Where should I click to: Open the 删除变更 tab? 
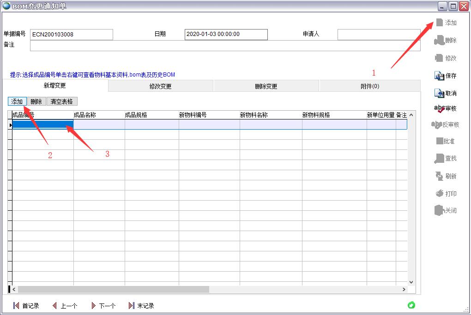[x=266, y=86]
